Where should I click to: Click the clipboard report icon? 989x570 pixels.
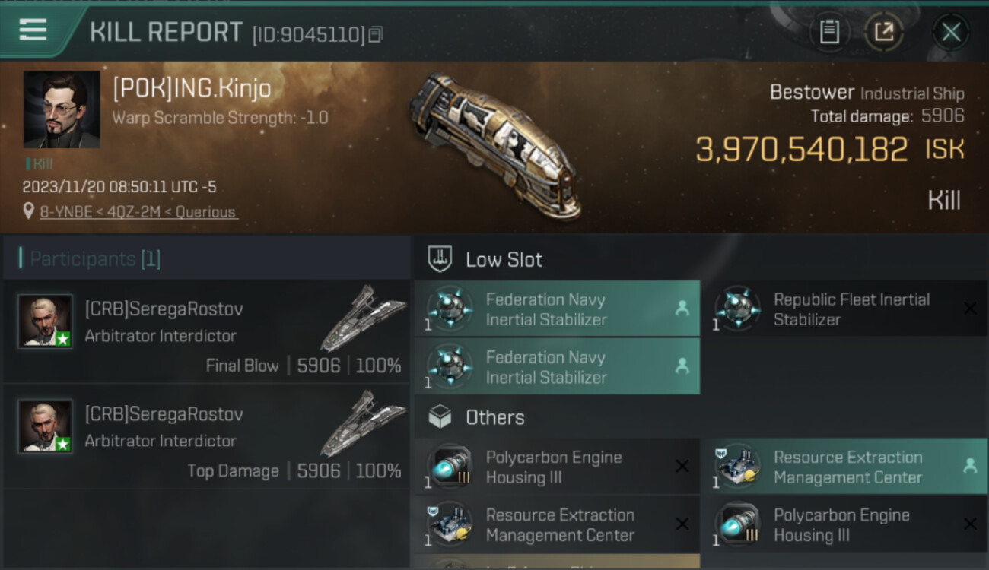(x=829, y=32)
